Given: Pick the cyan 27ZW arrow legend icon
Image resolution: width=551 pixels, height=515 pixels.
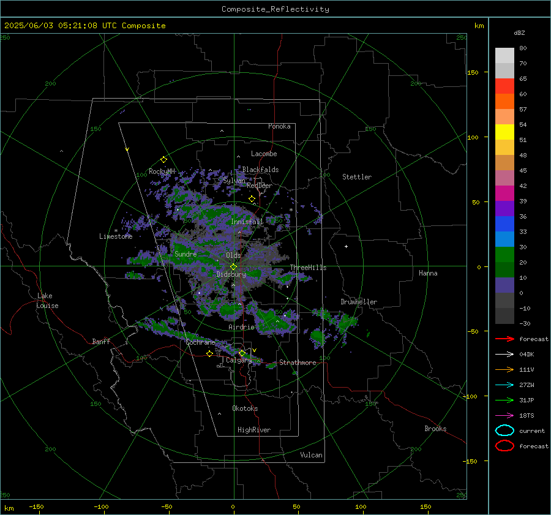Looking at the screenshot, I should [504, 385].
